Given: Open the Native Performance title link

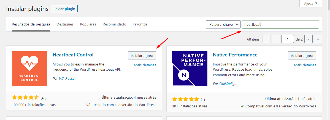Looking at the screenshot, I should (x=235, y=55).
